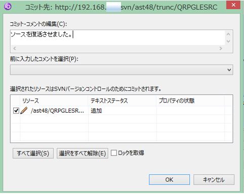Click the pencil icon beside /ast48/QRPGLESR...
This screenshot has width=244, height=194.
(x=24, y=111)
